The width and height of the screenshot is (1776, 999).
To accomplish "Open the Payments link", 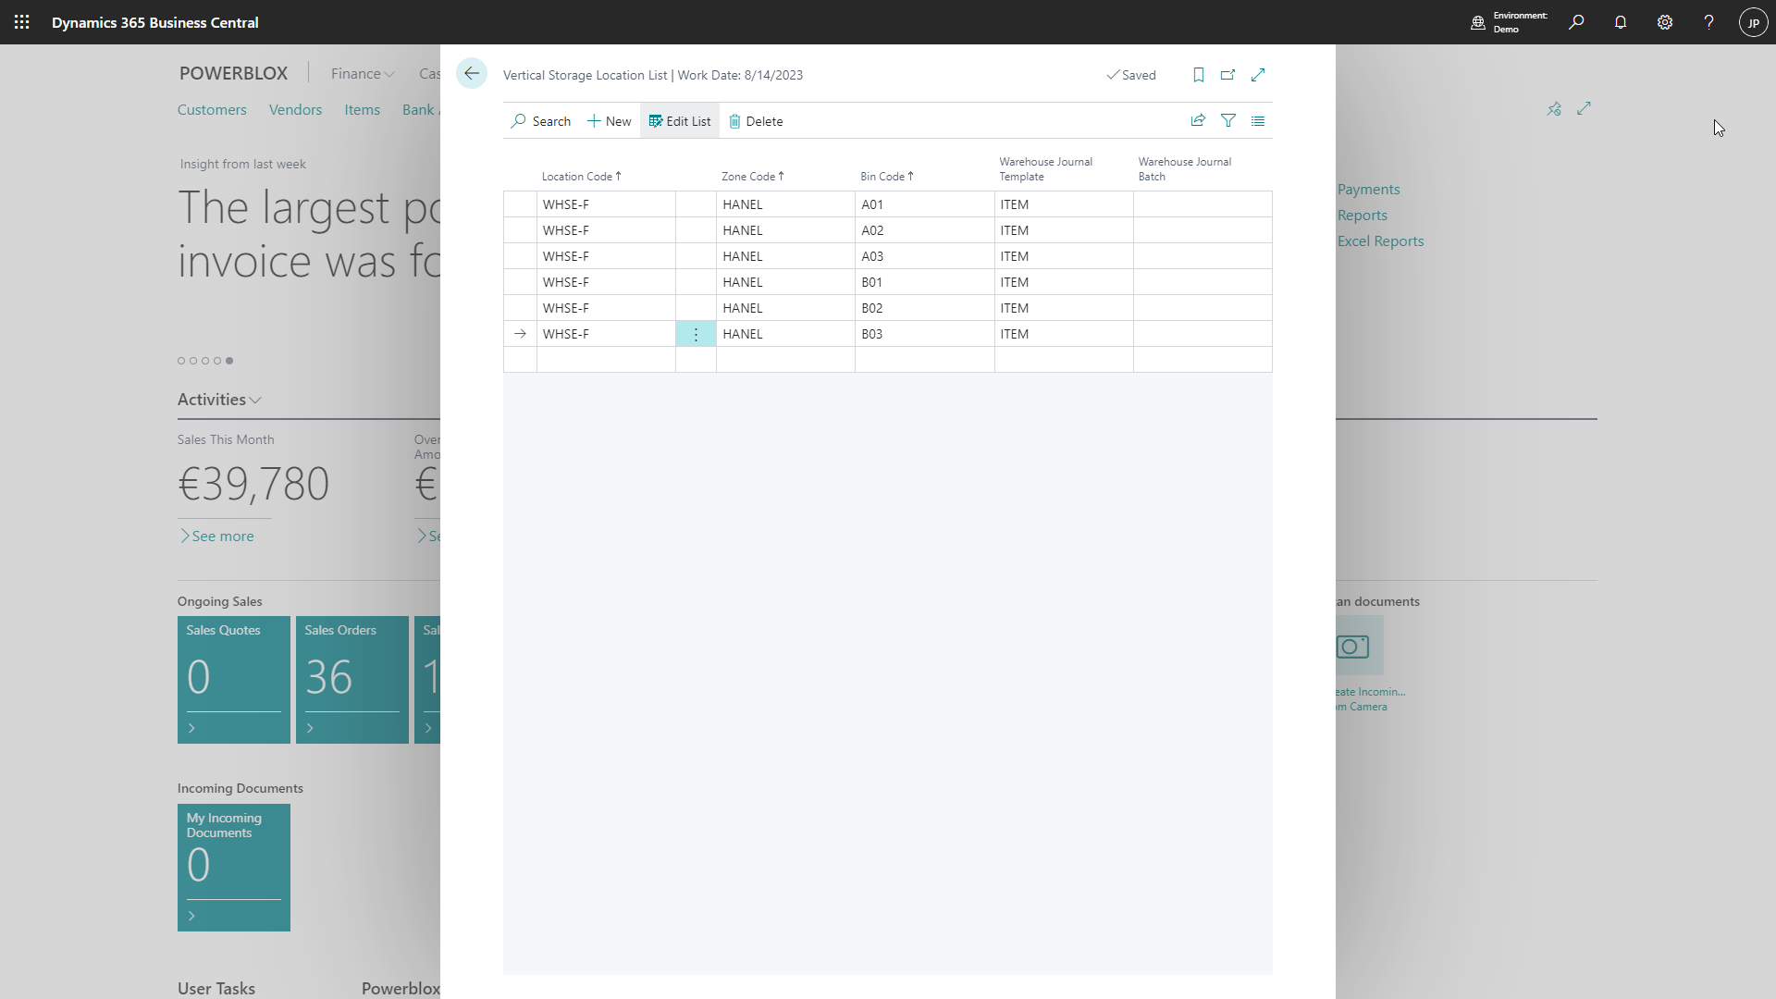I will (x=1368, y=190).
